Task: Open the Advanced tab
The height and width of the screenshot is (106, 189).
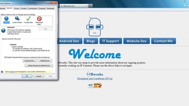Action: (x=50, y=8)
